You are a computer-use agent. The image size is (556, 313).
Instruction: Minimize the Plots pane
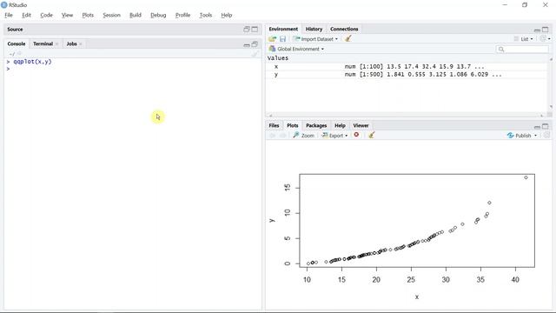point(537,126)
